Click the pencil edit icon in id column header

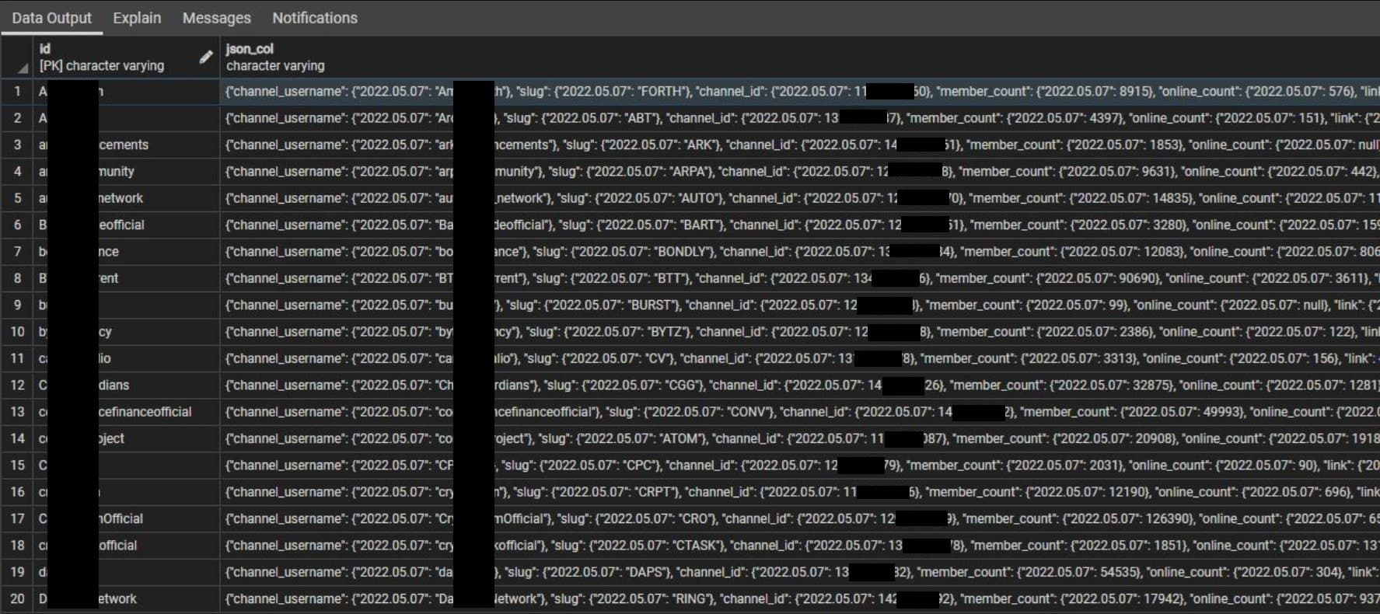[205, 57]
